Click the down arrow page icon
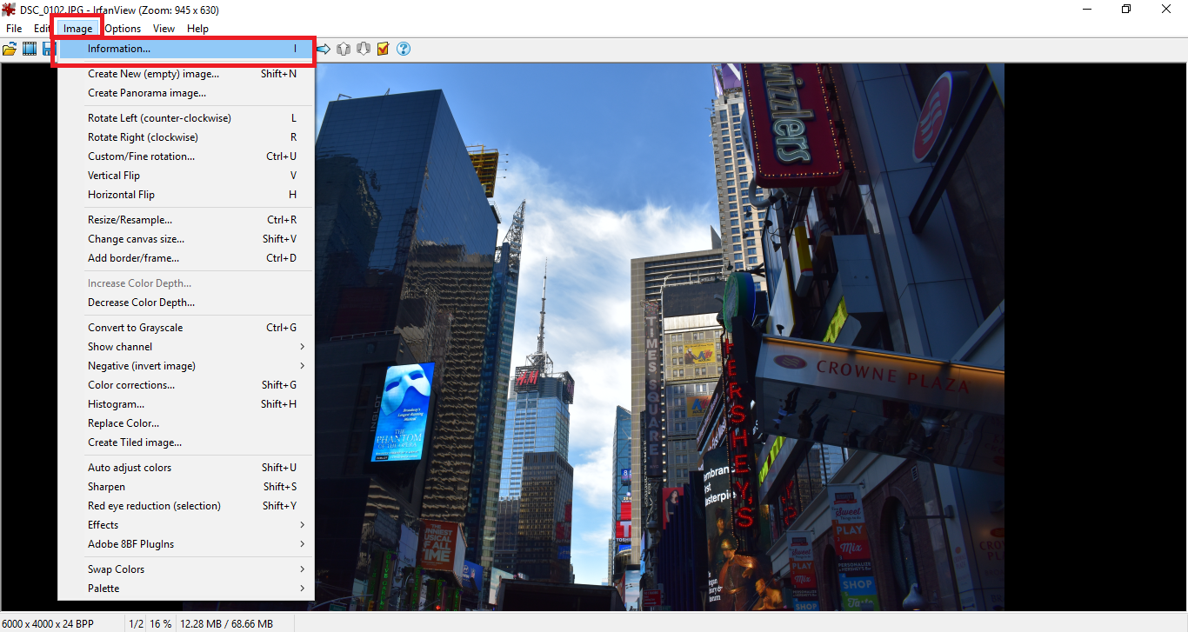1188x632 pixels. click(x=364, y=49)
